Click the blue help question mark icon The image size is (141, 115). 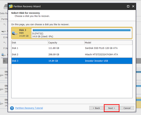click(x=12, y=108)
